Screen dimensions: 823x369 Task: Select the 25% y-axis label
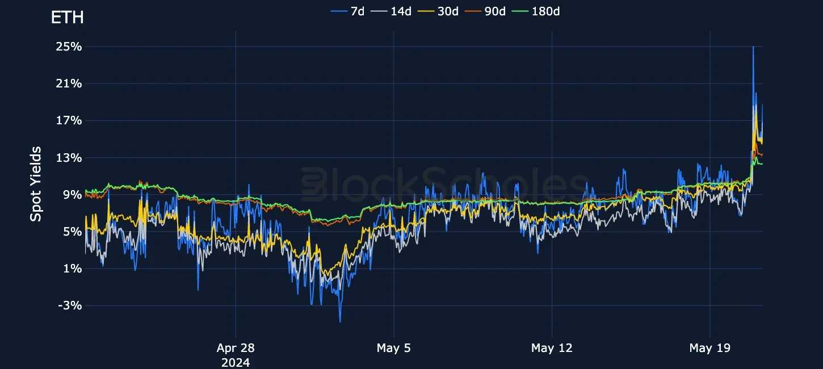coord(68,47)
